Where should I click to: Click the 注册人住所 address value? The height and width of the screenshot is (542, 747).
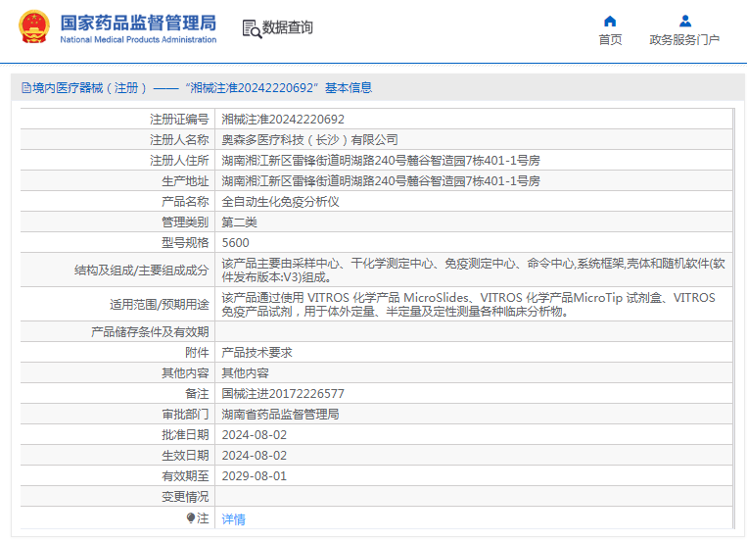tap(381, 161)
